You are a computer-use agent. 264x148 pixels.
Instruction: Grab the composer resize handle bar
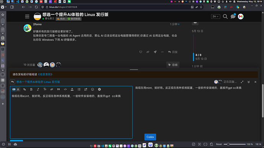coord(134,70)
